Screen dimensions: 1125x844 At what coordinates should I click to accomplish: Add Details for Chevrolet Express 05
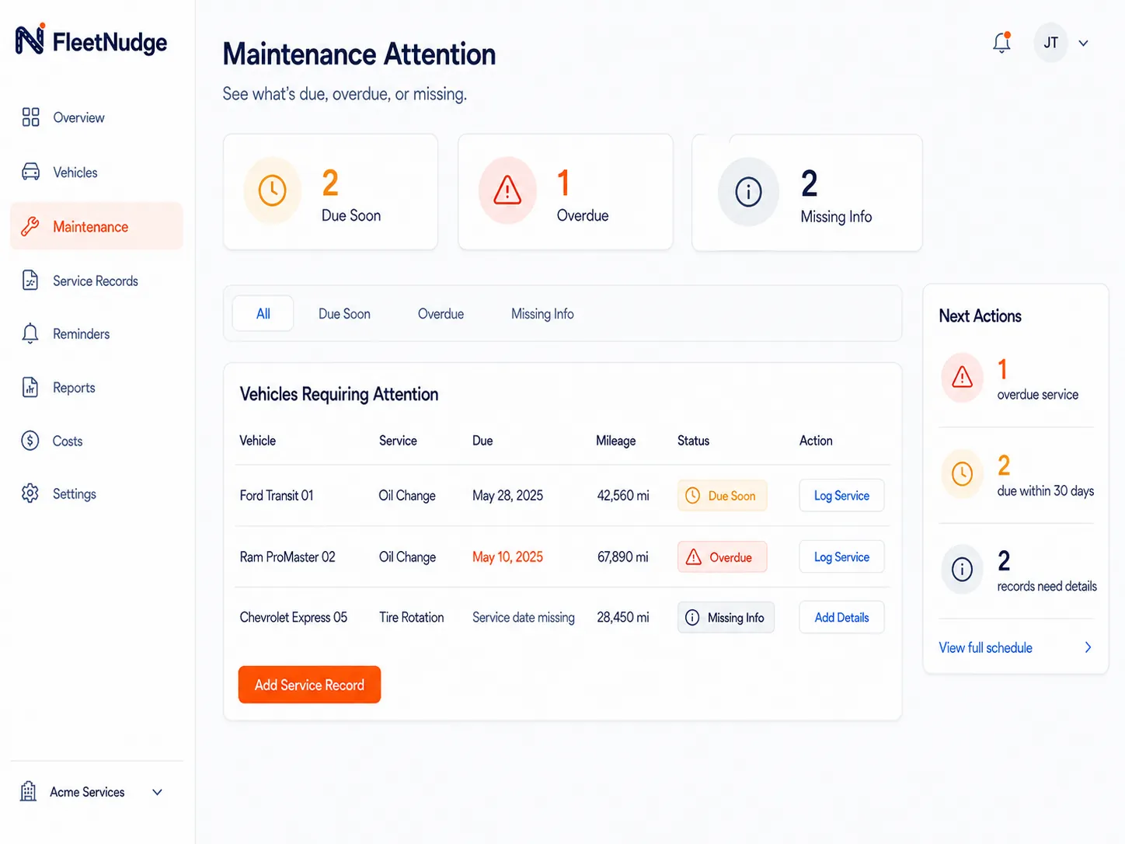click(x=841, y=618)
